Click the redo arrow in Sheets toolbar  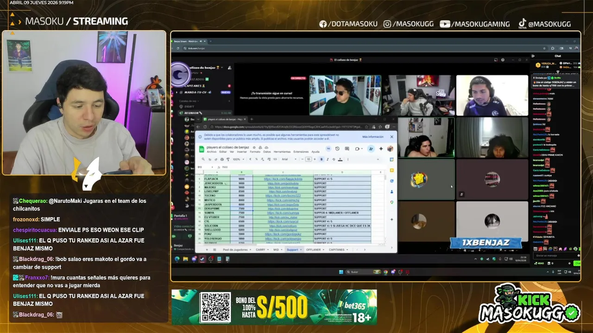(216, 159)
